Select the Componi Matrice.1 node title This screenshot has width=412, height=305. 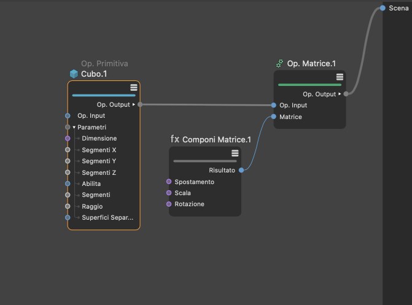coord(217,139)
